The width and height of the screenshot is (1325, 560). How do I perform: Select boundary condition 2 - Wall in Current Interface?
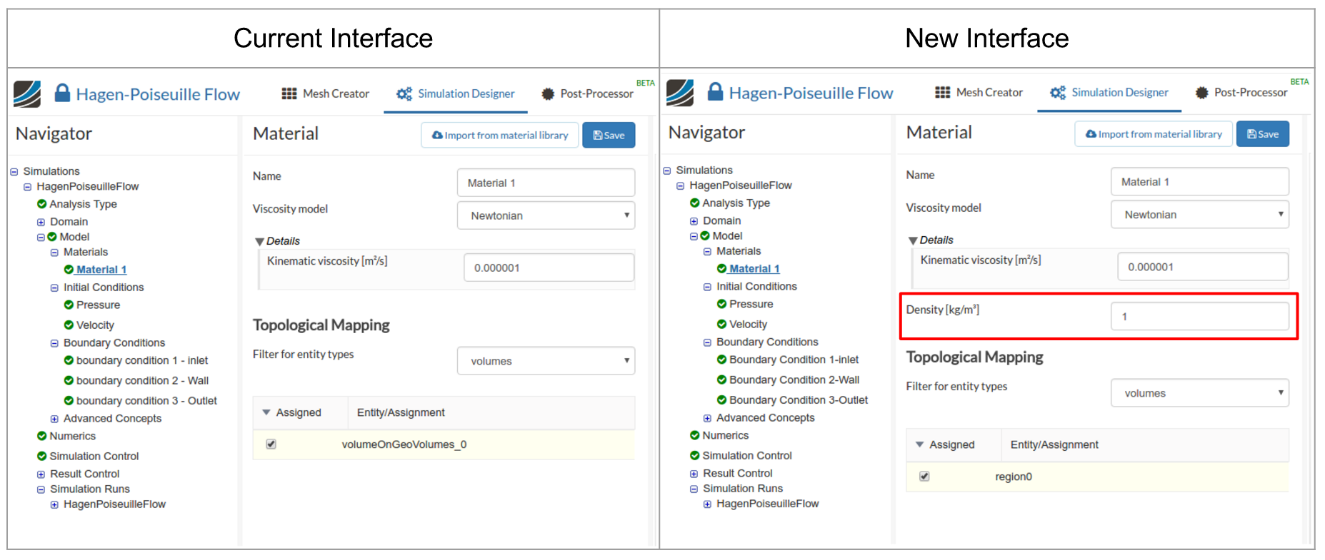(142, 380)
